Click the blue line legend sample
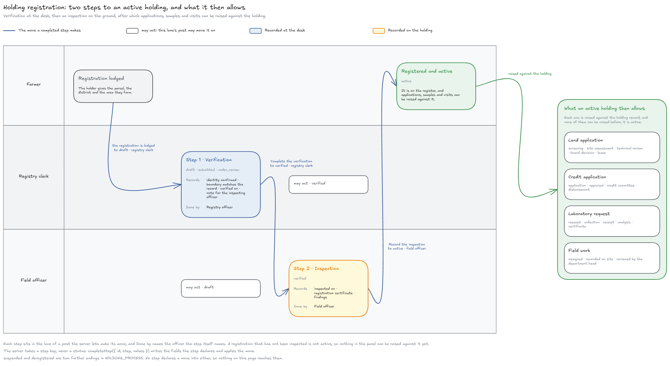This screenshot has height=366, width=670. click(x=9, y=31)
